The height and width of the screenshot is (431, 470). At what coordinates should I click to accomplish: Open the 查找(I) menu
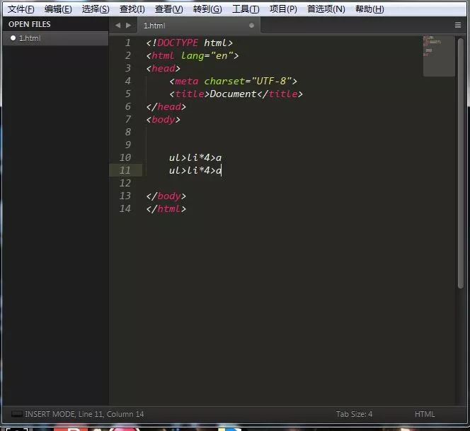(x=132, y=9)
